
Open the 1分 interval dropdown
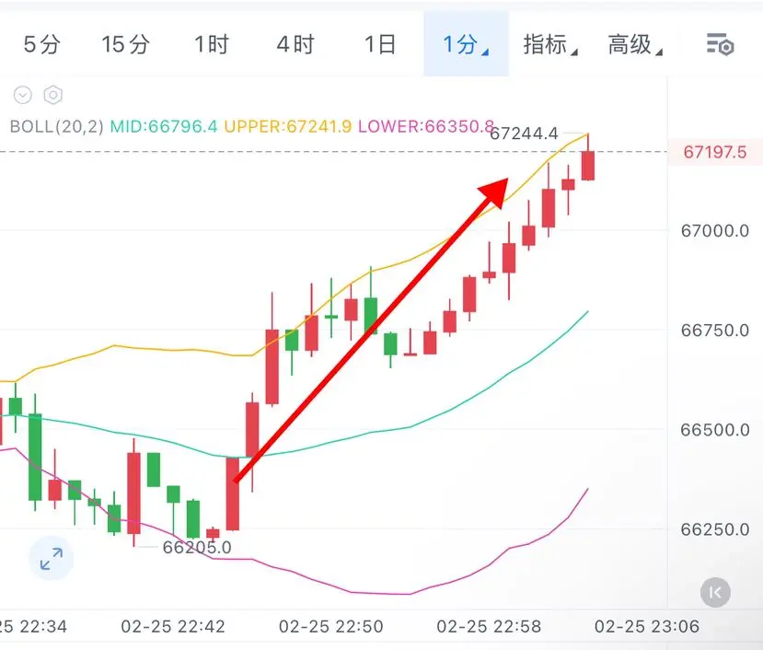tap(466, 45)
